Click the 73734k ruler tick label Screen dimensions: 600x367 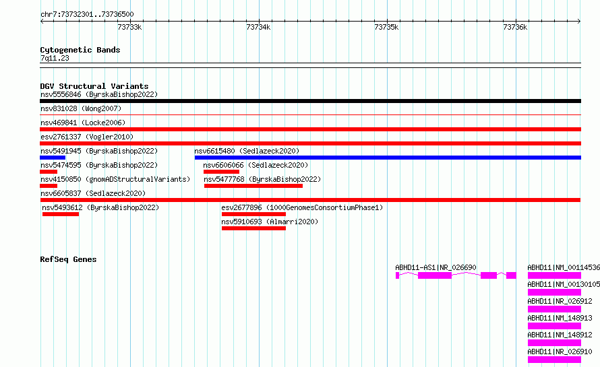point(258,27)
